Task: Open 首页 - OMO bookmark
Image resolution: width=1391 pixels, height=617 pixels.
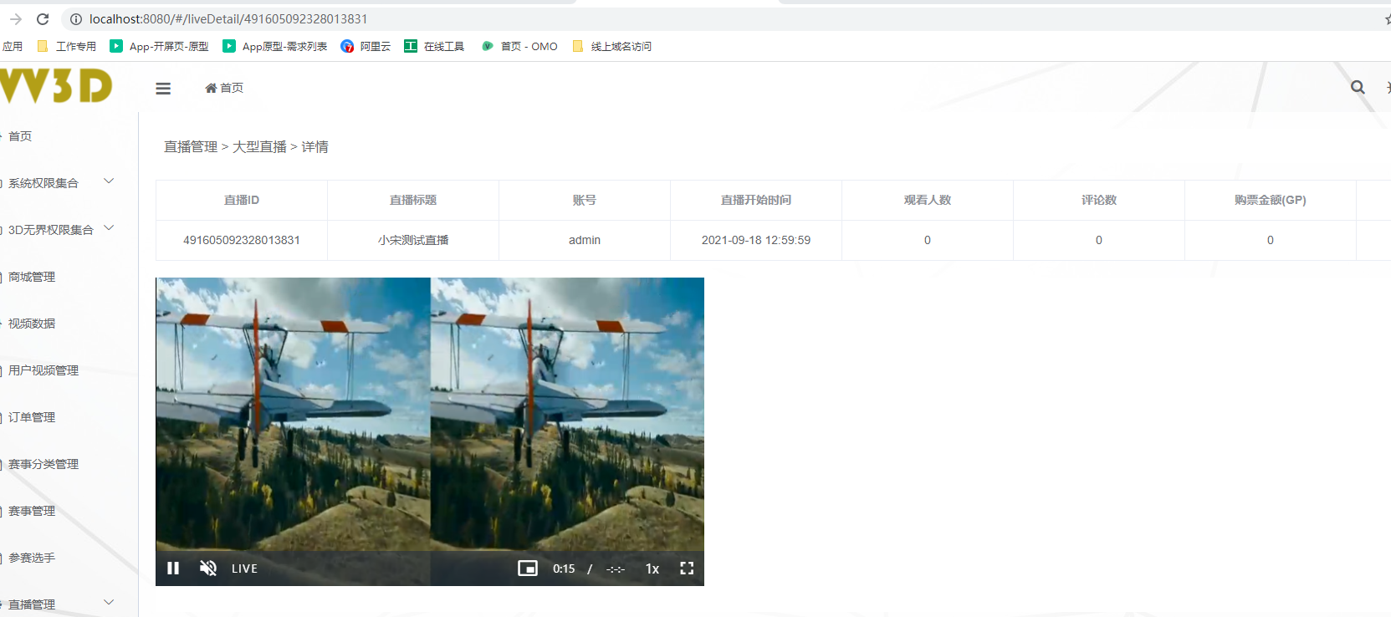Action: [519, 46]
